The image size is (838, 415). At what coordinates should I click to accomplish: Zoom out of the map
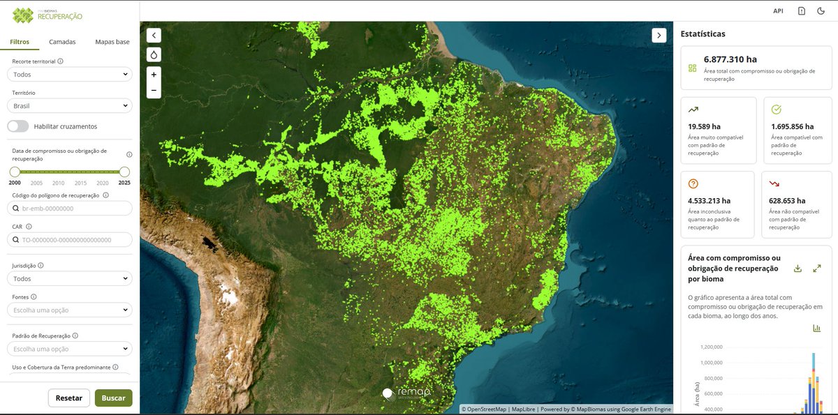154,91
